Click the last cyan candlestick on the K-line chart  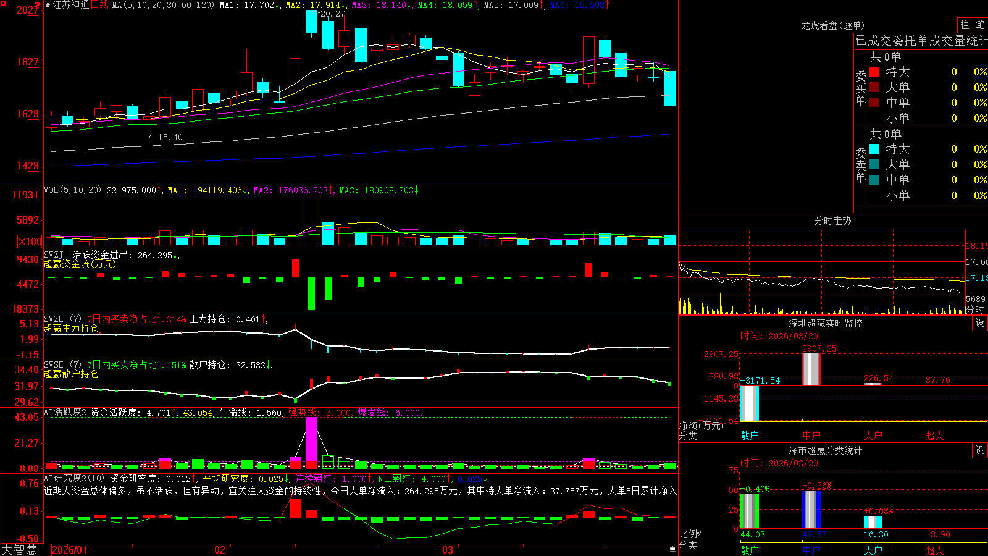[x=669, y=88]
